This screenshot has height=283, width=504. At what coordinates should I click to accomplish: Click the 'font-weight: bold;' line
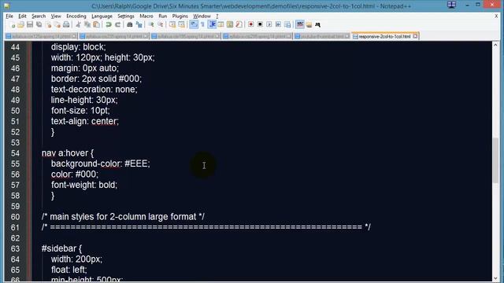(84, 185)
